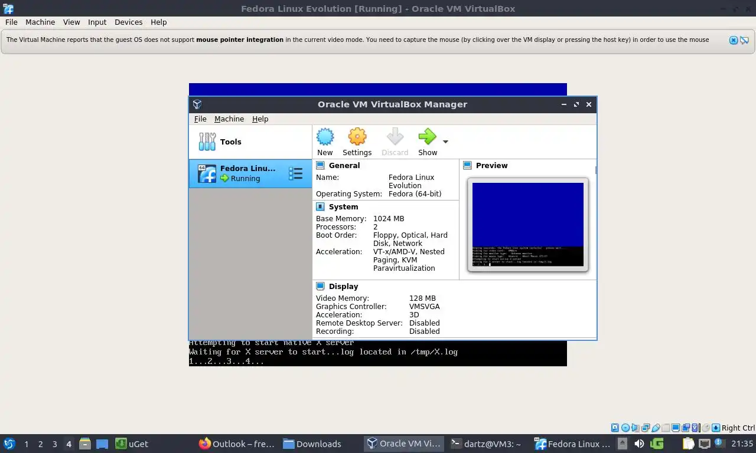Click the CPU virtualization status icon
The width and height of the screenshot is (756, 453).
point(695,428)
